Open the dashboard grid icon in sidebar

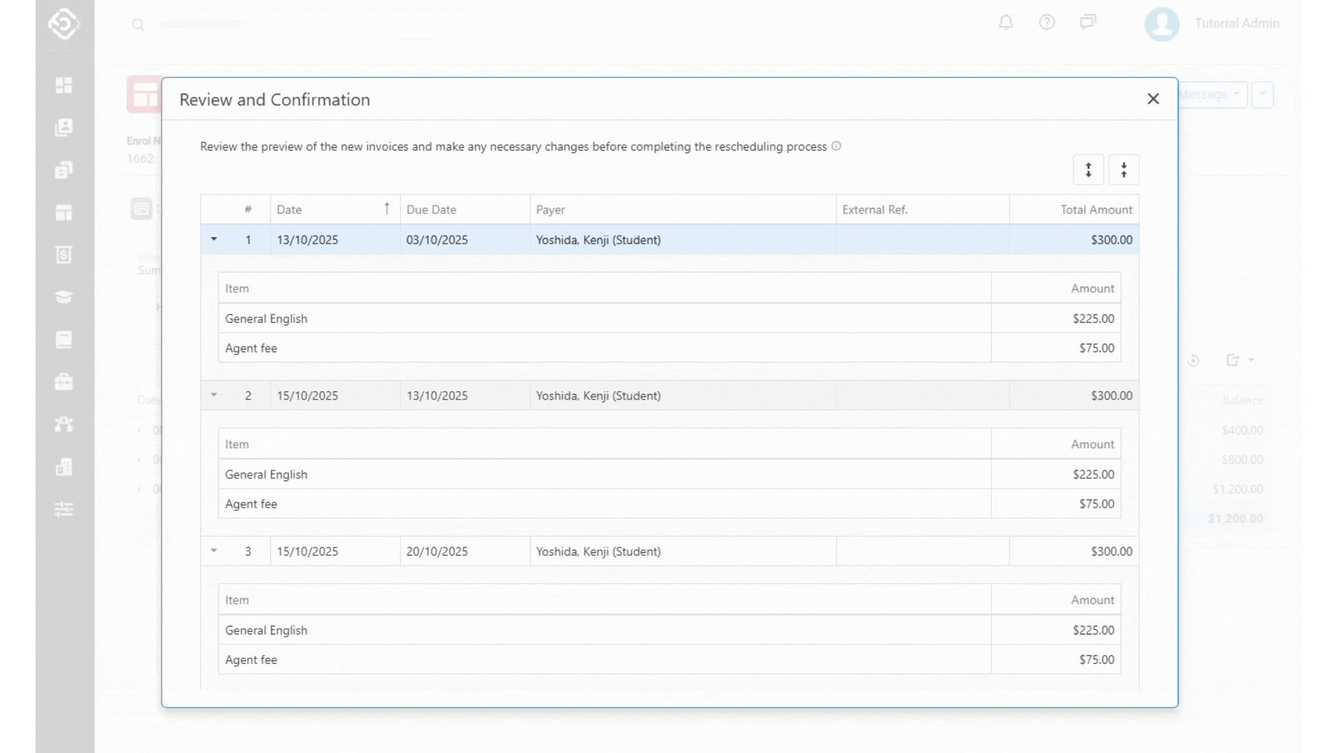pos(63,85)
